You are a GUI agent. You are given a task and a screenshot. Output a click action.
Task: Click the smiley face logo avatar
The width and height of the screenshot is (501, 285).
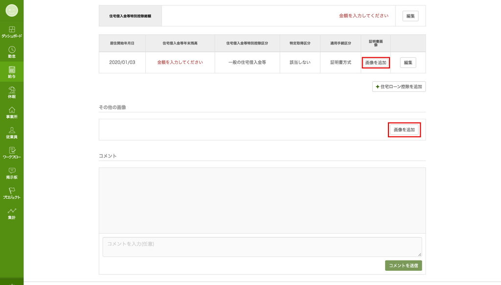pos(12,11)
